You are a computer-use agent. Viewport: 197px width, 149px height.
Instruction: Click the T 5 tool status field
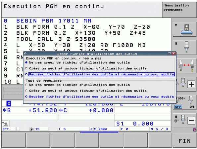tap(74, 129)
